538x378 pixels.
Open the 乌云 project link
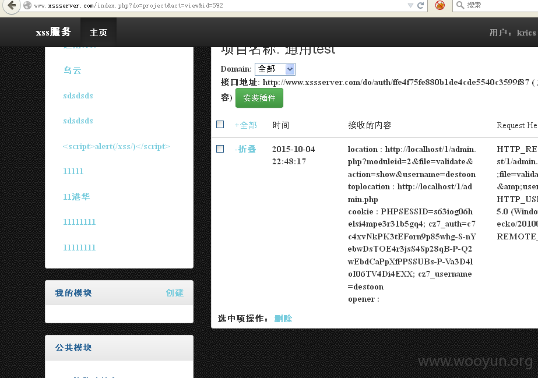[72, 70]
